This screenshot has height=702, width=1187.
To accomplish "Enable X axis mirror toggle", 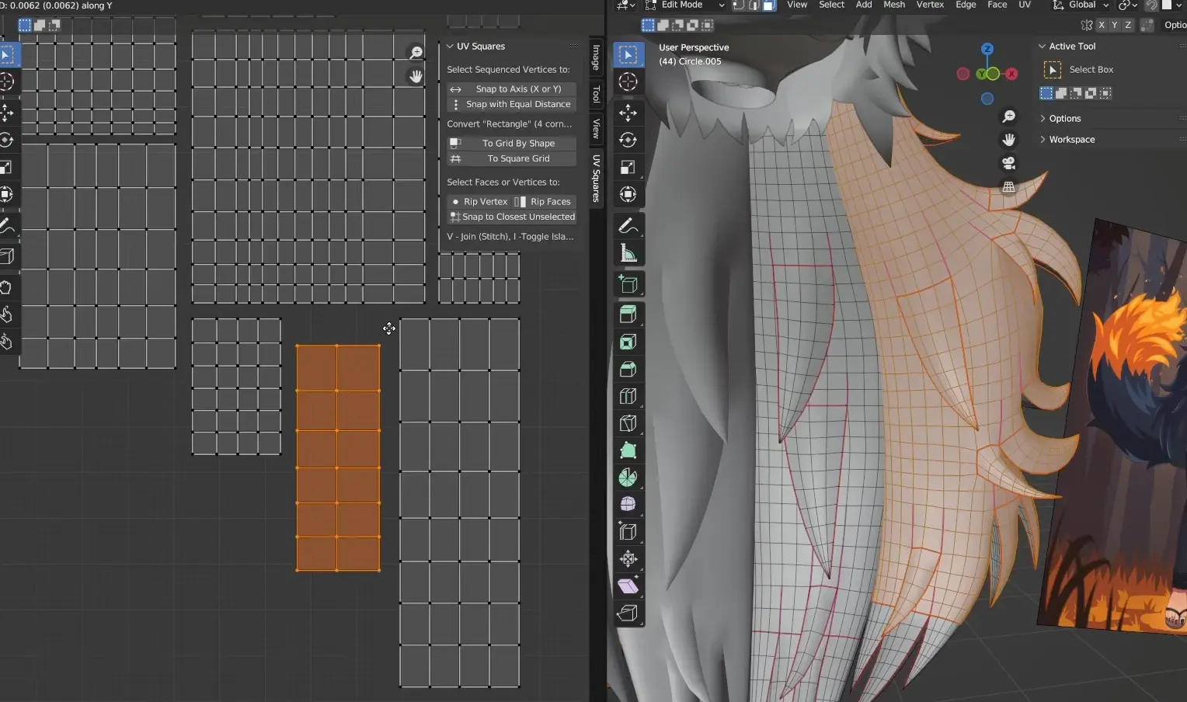I will 1102,26.
